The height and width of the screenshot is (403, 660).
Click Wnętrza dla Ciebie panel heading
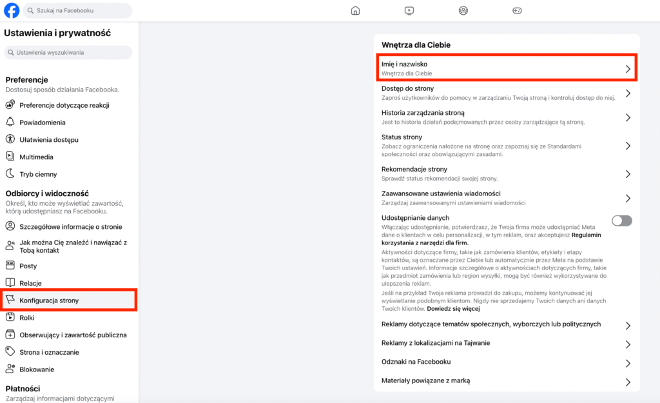coord(416,45)
